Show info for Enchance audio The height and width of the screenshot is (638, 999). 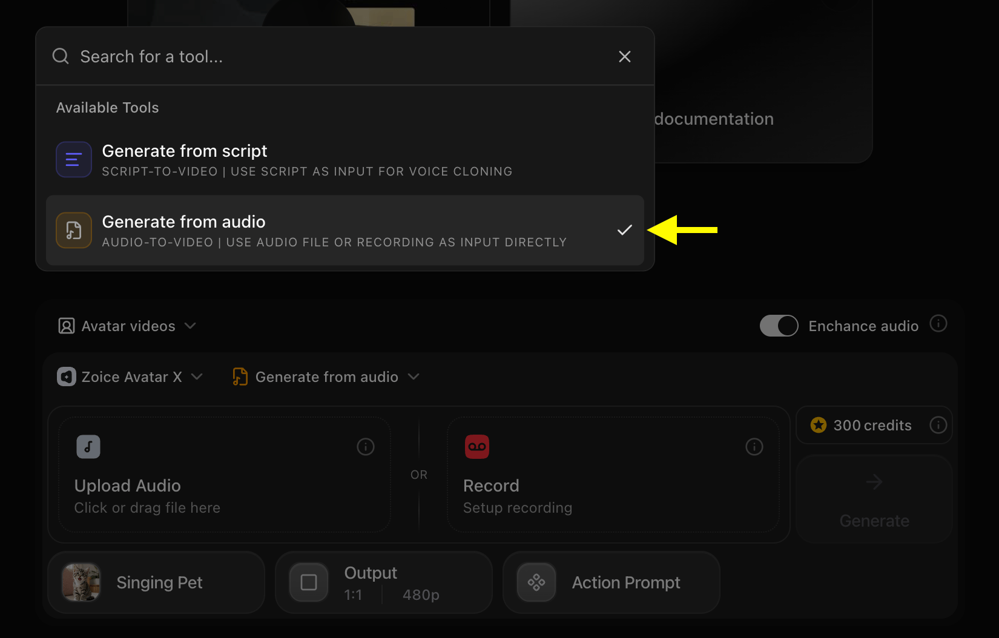pos(938,324)
